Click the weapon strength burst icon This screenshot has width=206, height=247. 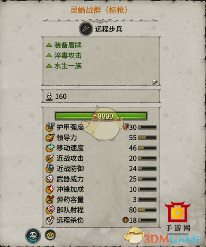point(50,179)
